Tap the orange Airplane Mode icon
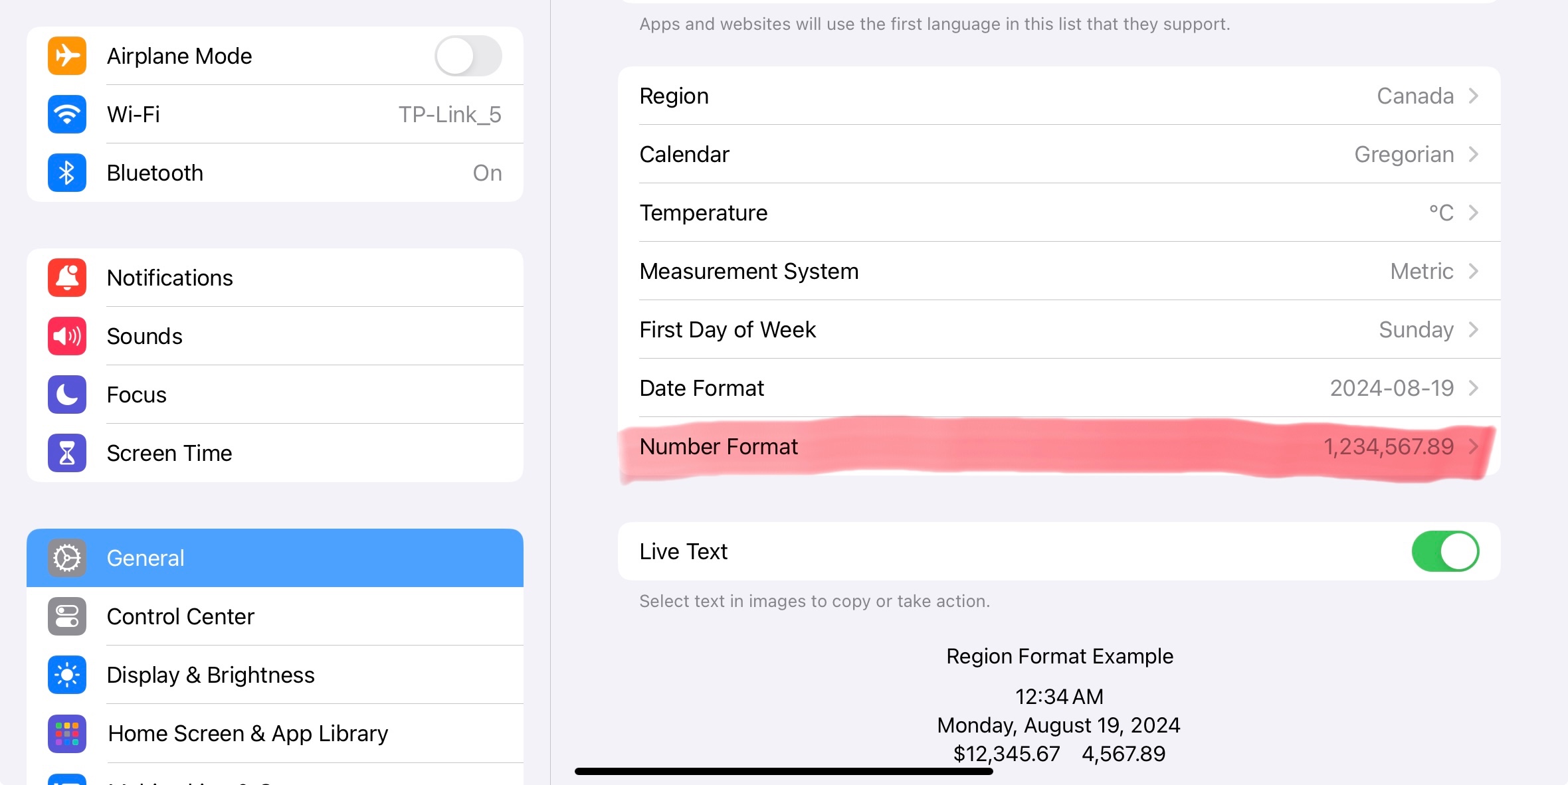Viewport: 1568px width, 785px height. pos(67,56)
